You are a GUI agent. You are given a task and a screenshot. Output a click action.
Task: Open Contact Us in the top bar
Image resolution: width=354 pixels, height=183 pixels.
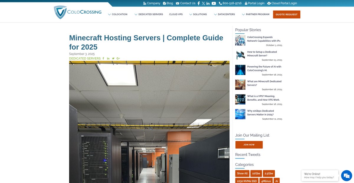pyautogui.click(x=186, y=3)
